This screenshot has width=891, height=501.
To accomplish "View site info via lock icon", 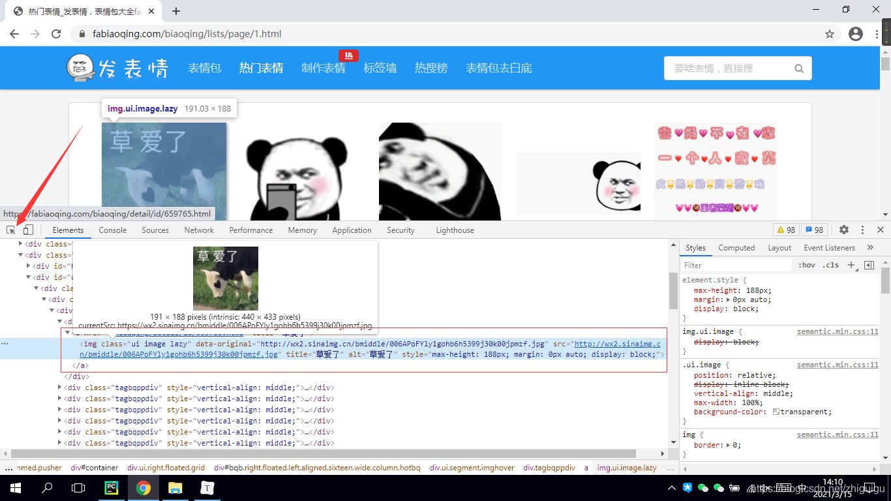I will (82, 34).
